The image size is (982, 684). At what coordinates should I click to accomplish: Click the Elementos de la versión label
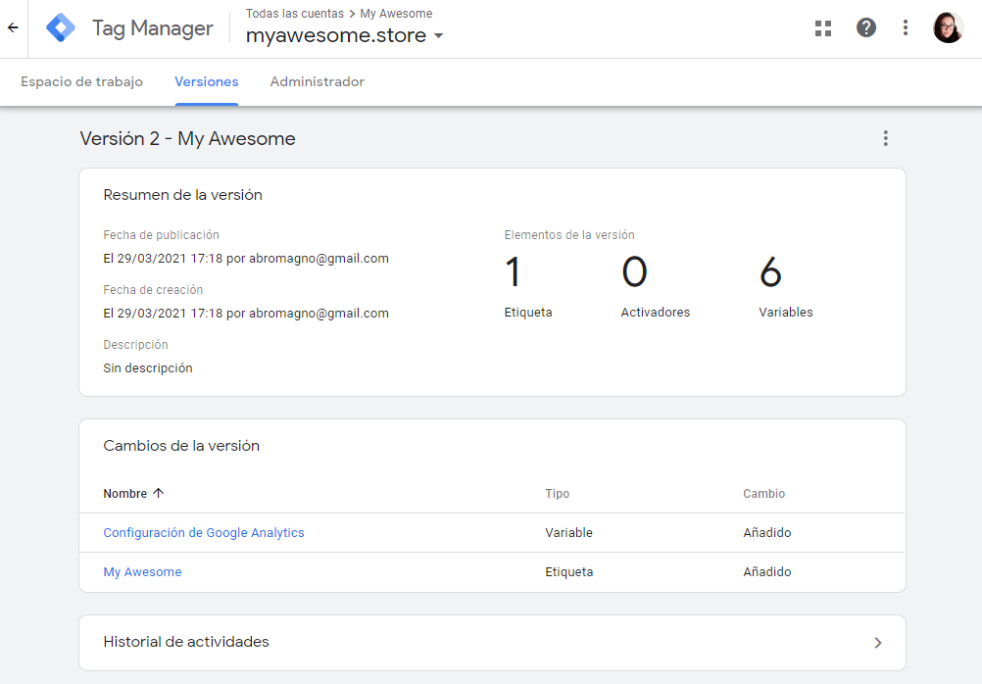pos(569,235)
